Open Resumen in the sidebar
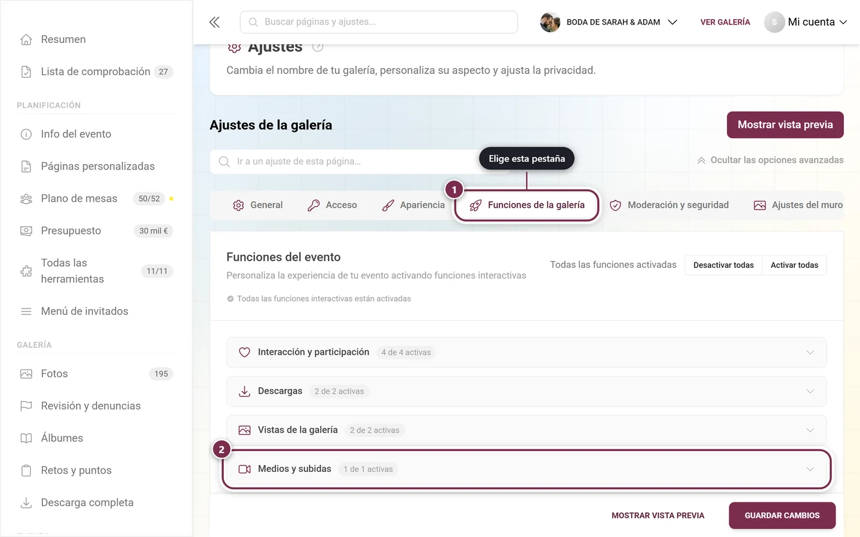This screenshot has width=860, height=537. coord(63,39)
